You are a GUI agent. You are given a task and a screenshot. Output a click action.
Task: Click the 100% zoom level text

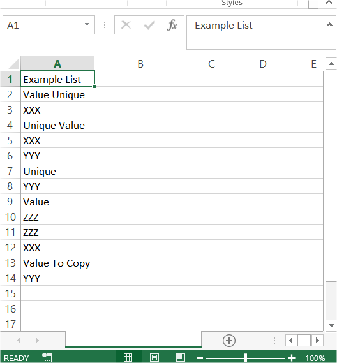point(315,358)
